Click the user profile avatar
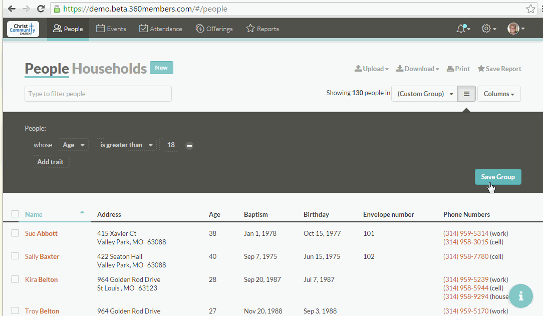The width and height of the screenshot is (543, 316). 514,29
